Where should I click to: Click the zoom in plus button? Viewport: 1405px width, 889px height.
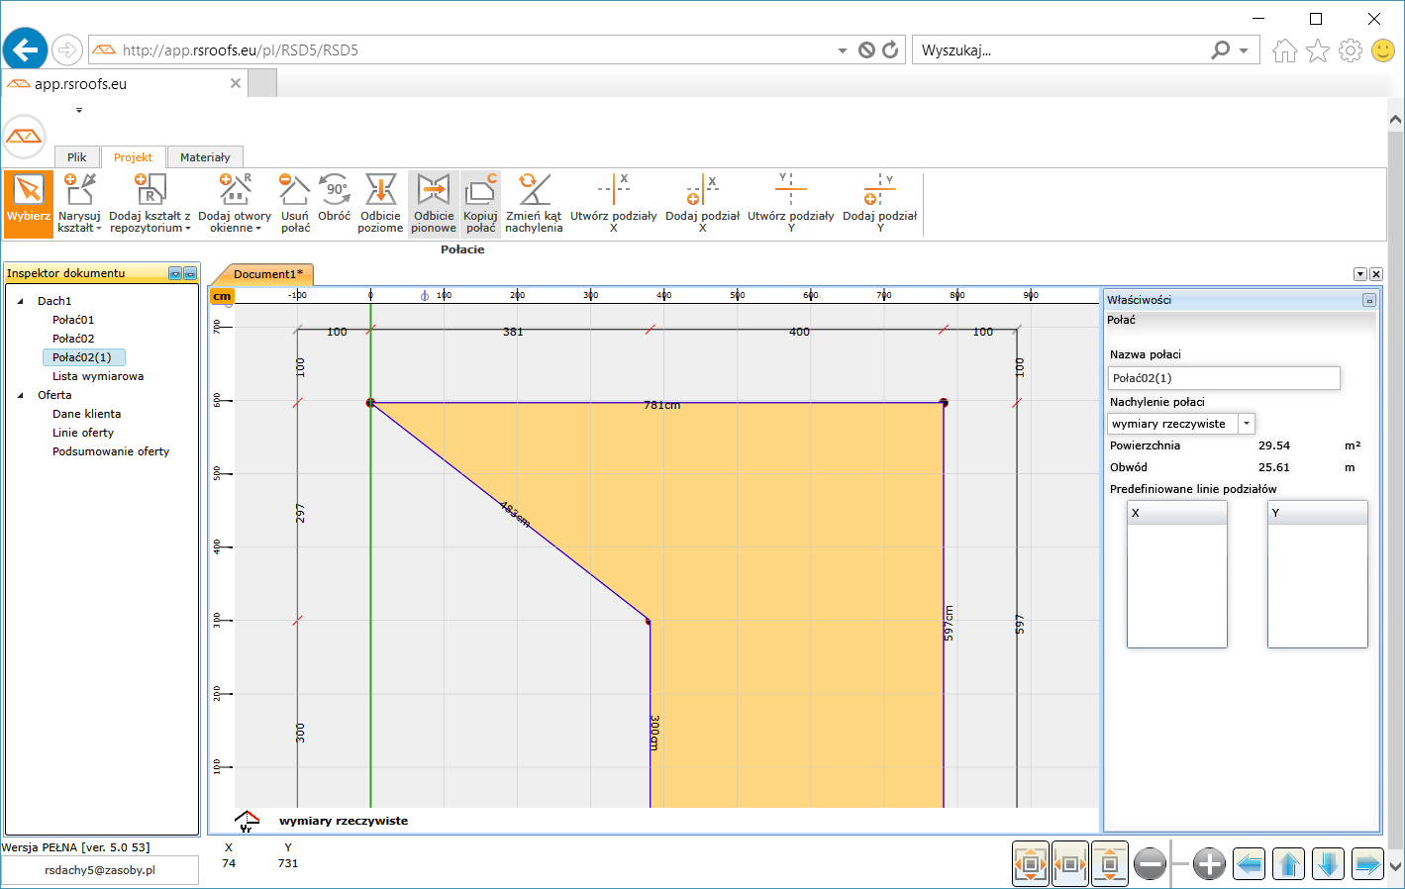[1209, 864]
